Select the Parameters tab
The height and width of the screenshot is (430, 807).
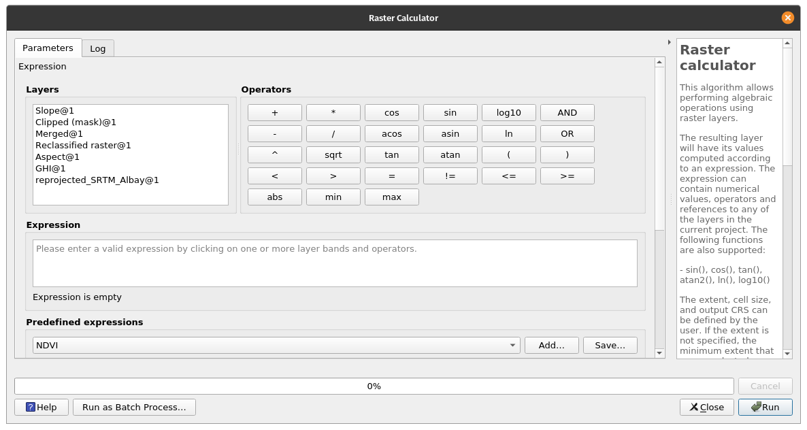[48, 48]
